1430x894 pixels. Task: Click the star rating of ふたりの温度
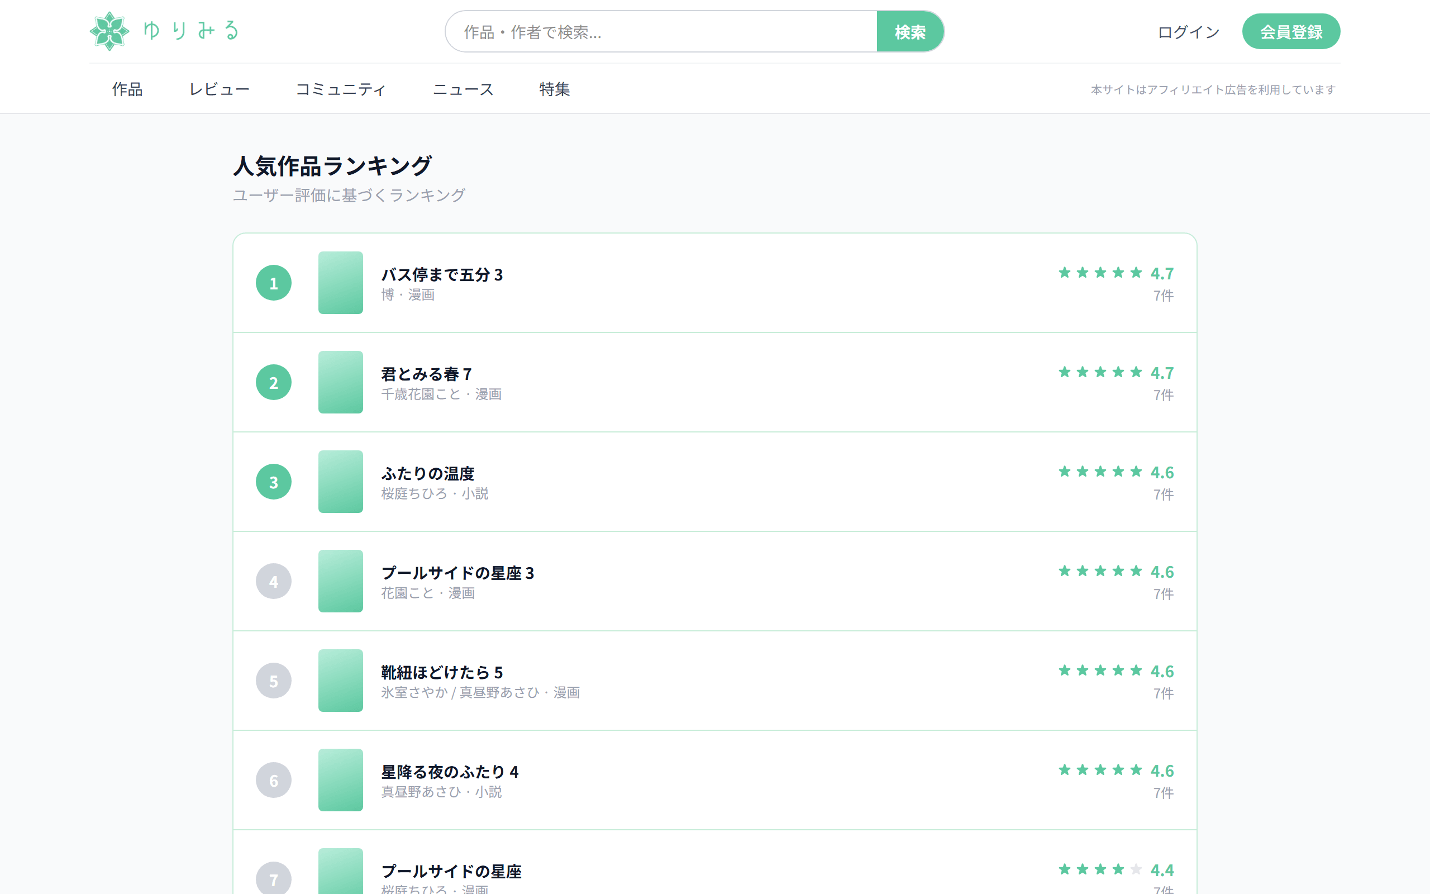point(1100,471)
